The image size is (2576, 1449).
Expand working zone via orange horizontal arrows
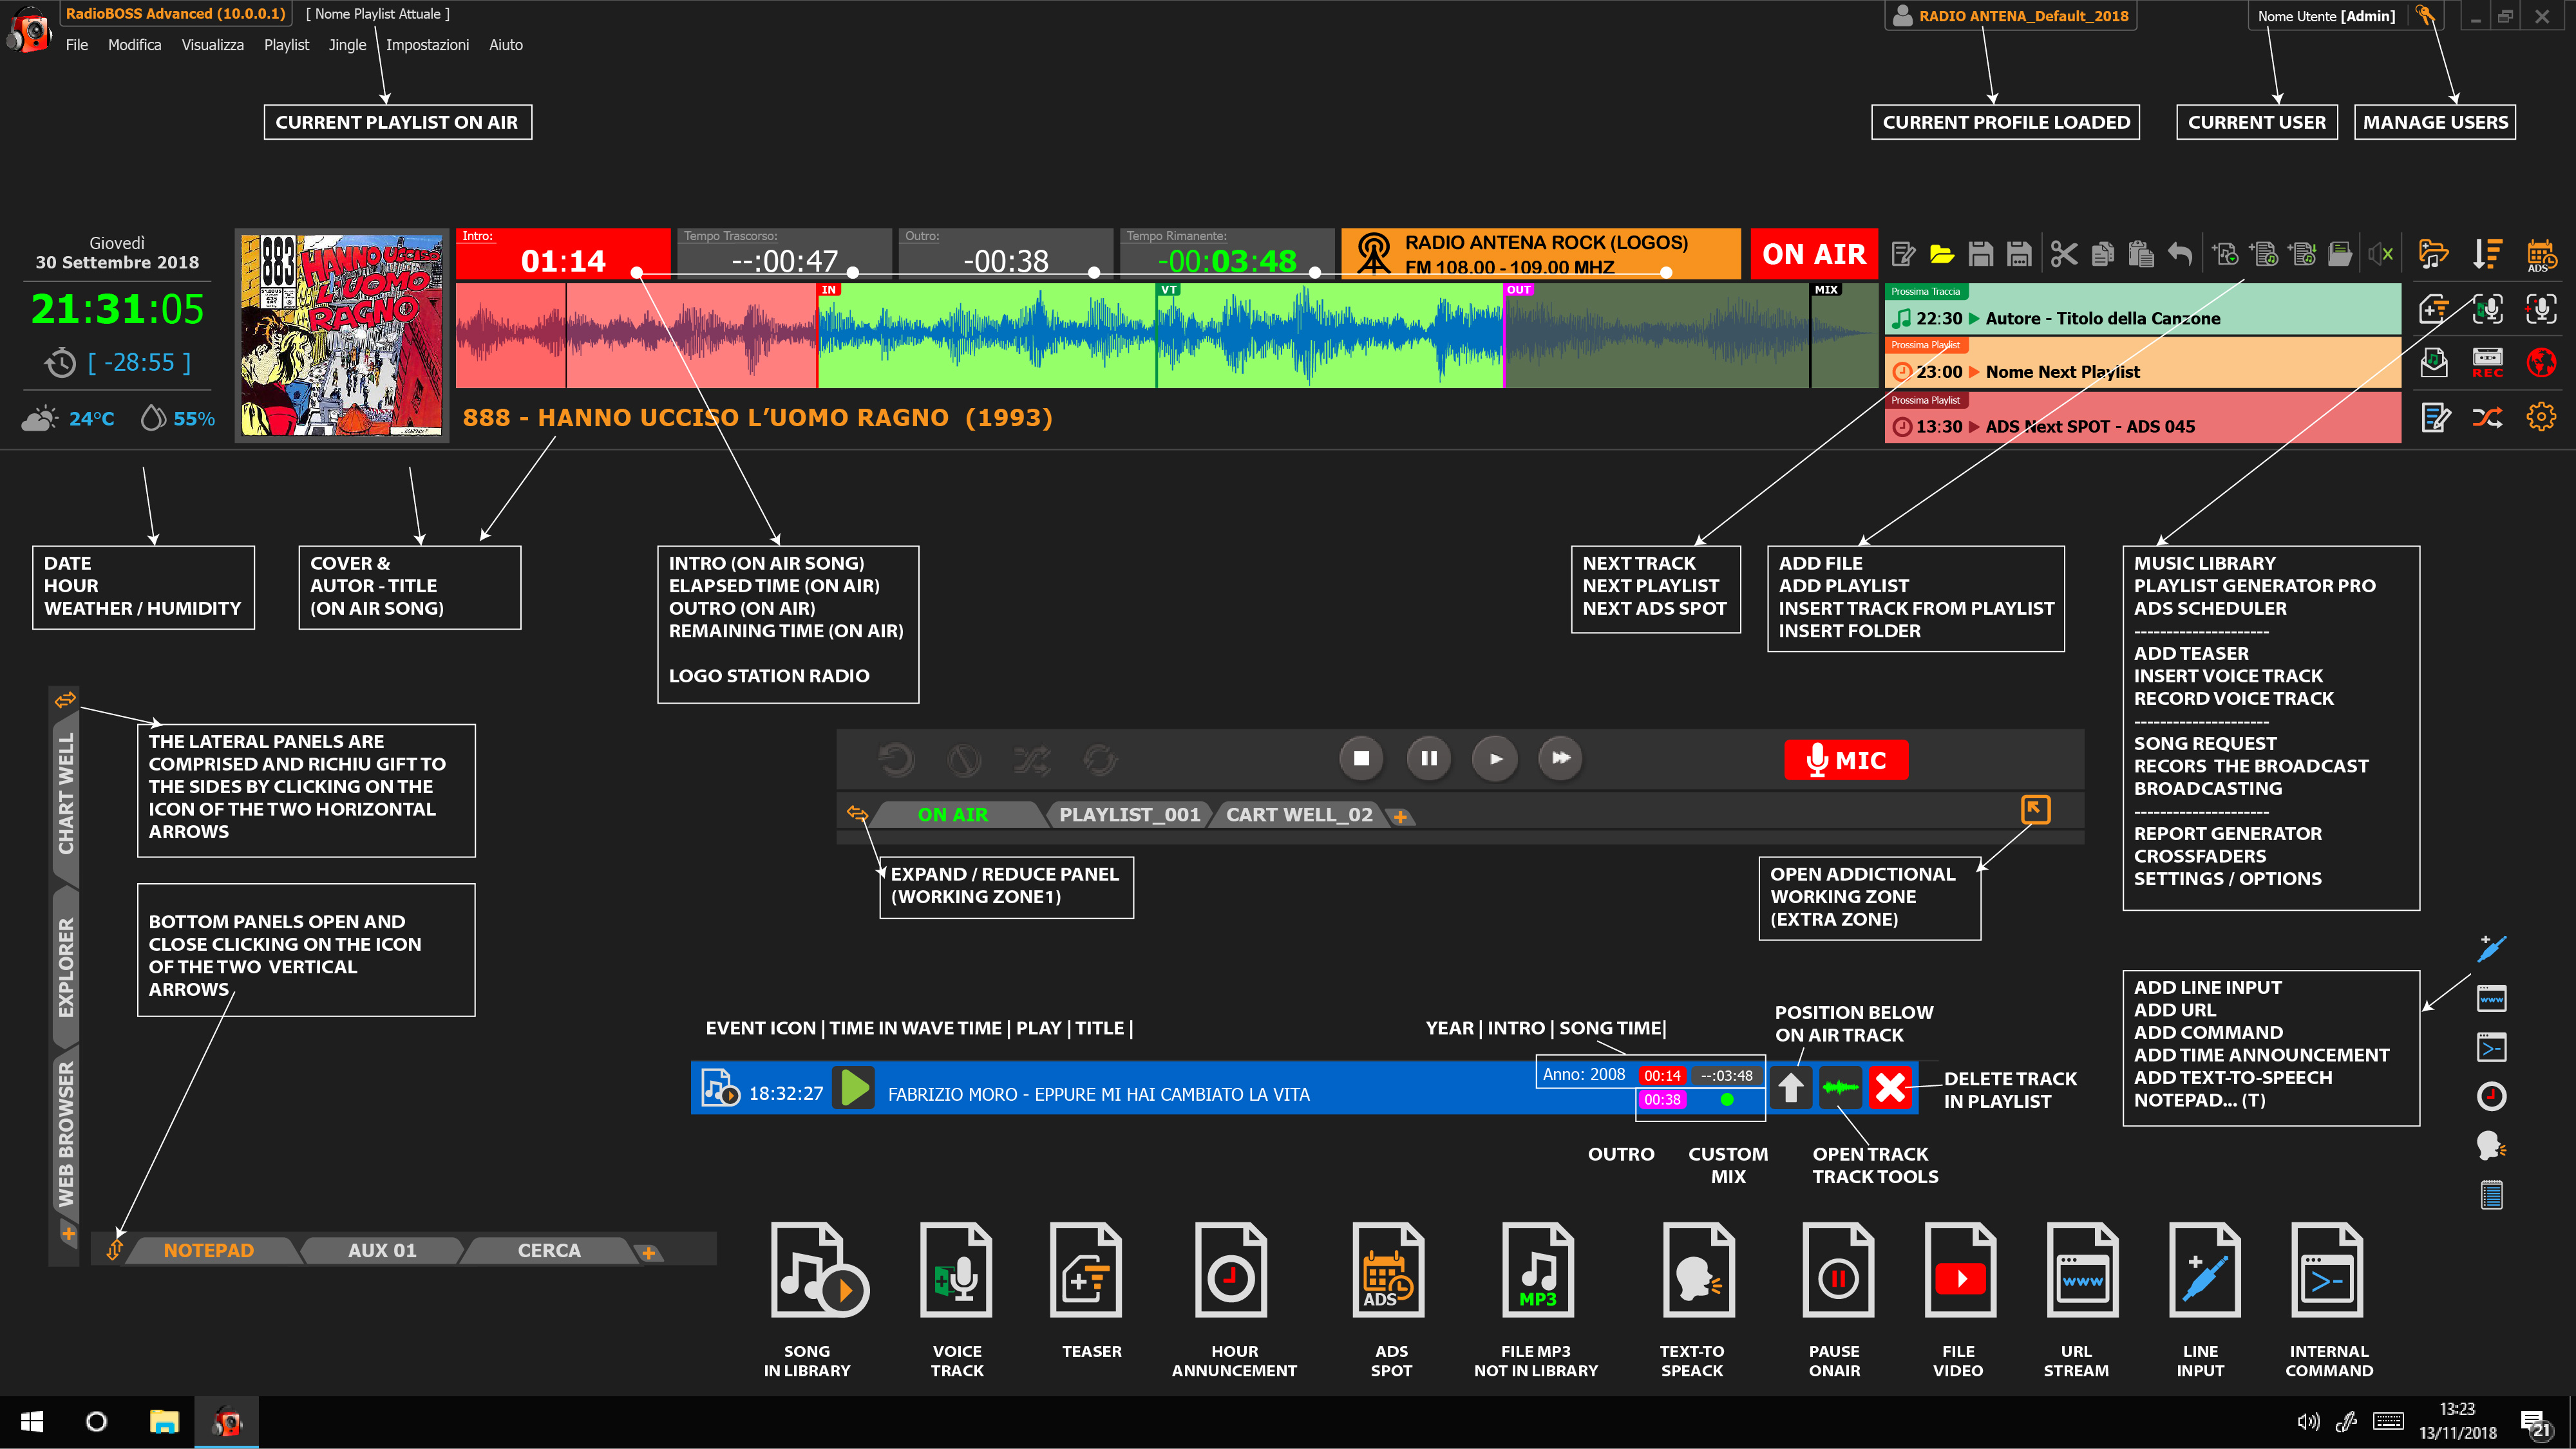pyautogui.click(x=857, y=814)
